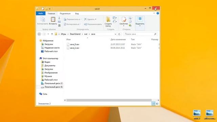Click the Forward navigation arrow
The height and width of the screenshot is (122, 217).
click(x=44, y=34)
